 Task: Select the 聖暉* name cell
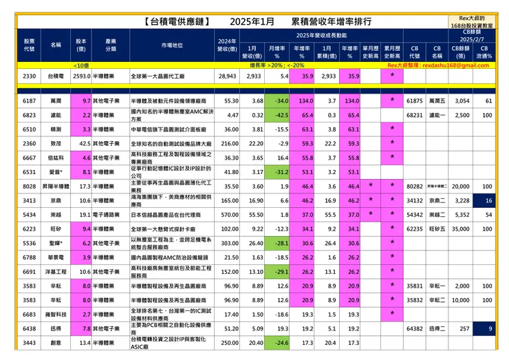click(x=56, y=244)
